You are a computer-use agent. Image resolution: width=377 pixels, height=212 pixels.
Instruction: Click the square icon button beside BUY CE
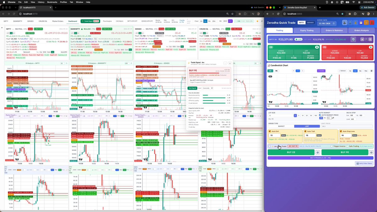pyautogui.click(x=317, y=152)
